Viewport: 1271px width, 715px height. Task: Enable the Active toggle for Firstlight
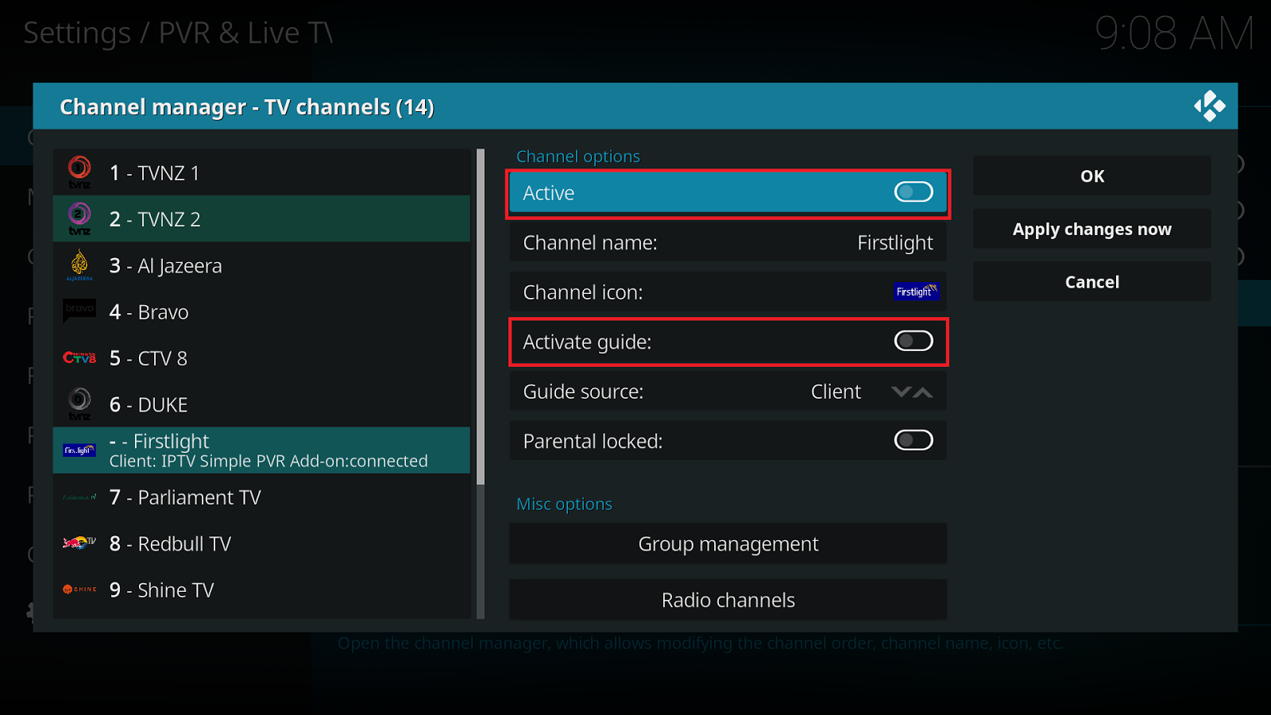point(913,192)
